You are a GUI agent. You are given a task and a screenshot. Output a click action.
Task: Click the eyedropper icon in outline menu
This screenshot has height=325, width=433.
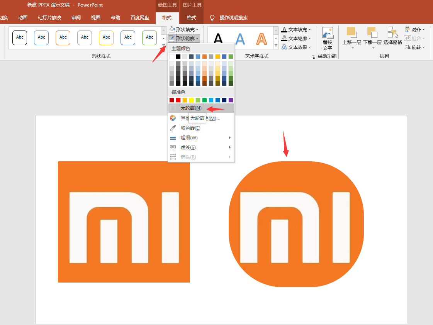click(x=173, y=128)
